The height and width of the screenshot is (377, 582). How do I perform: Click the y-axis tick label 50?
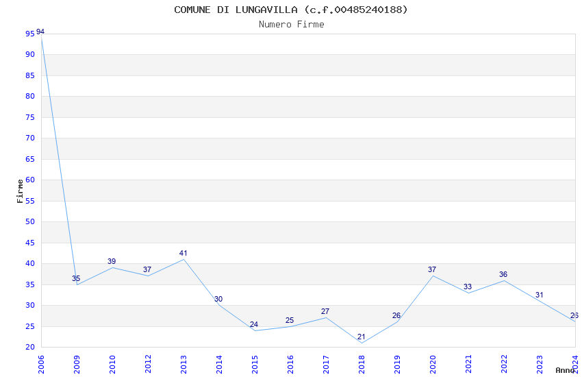point(30,221)
